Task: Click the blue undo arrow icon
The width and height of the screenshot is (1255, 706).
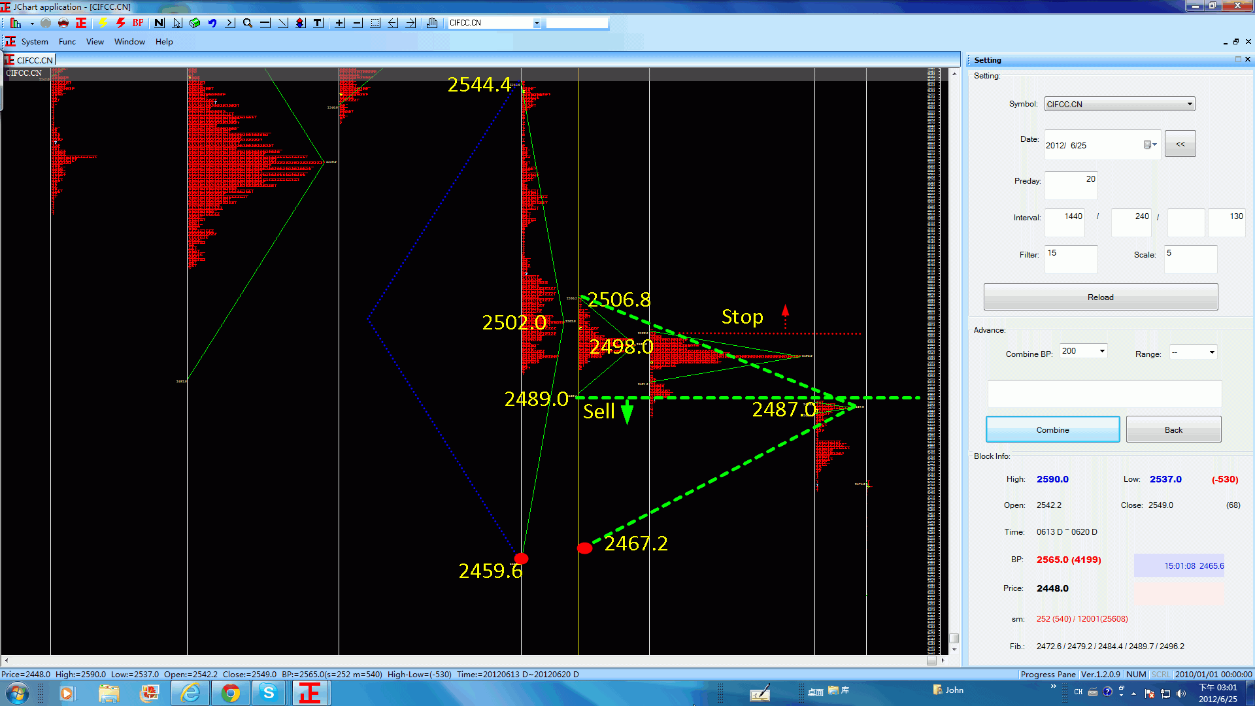Action: click(x=212, y=23)
